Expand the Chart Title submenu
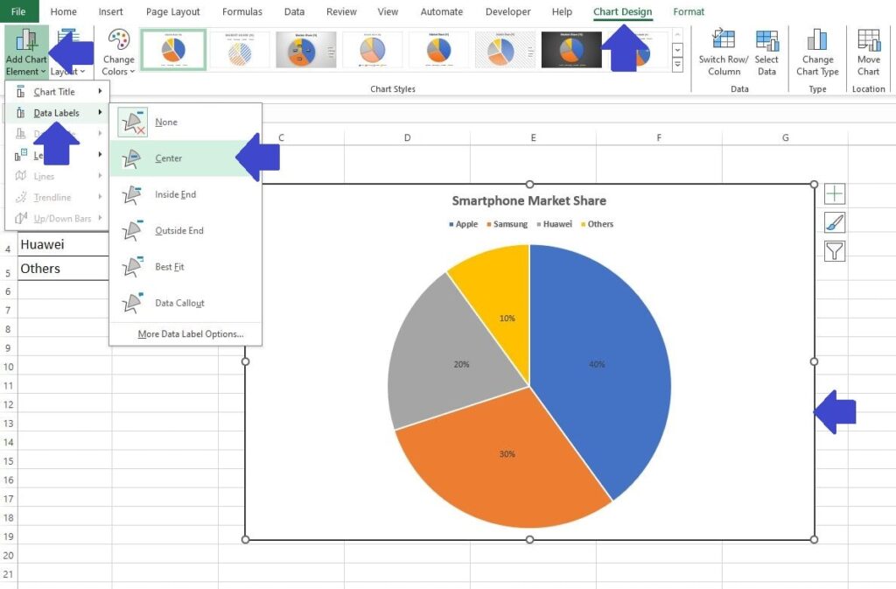 (53, 91)
